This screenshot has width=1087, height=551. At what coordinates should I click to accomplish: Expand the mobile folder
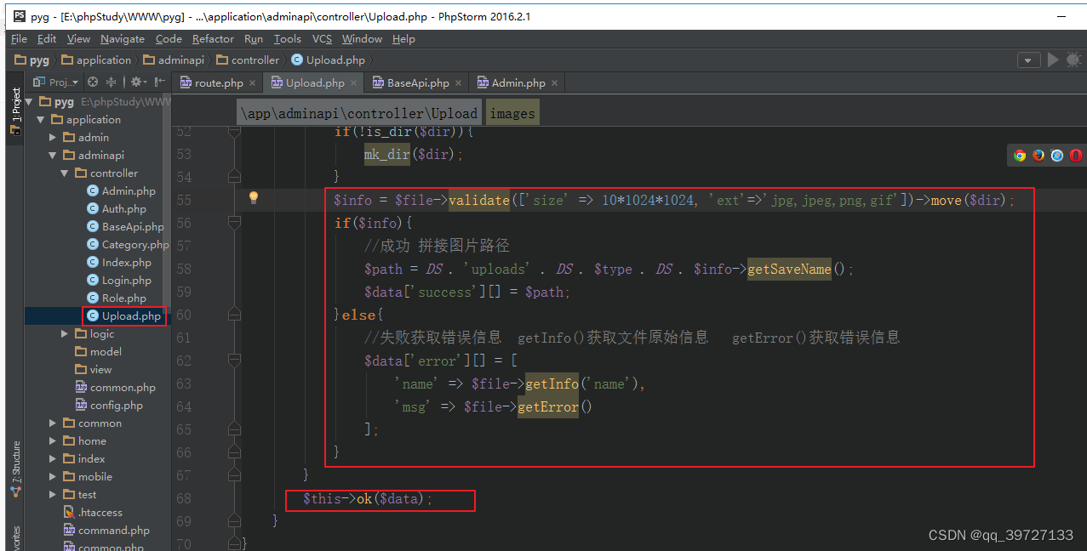coord(53,476)
